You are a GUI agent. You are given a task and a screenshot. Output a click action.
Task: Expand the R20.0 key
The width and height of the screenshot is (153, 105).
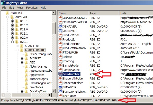[x=12, y=38]
